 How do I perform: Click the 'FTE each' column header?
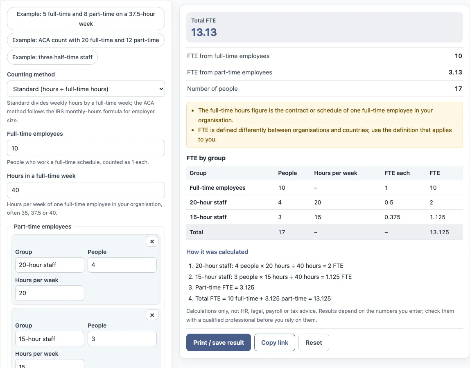pyautogui.click(x=397, y=173)
